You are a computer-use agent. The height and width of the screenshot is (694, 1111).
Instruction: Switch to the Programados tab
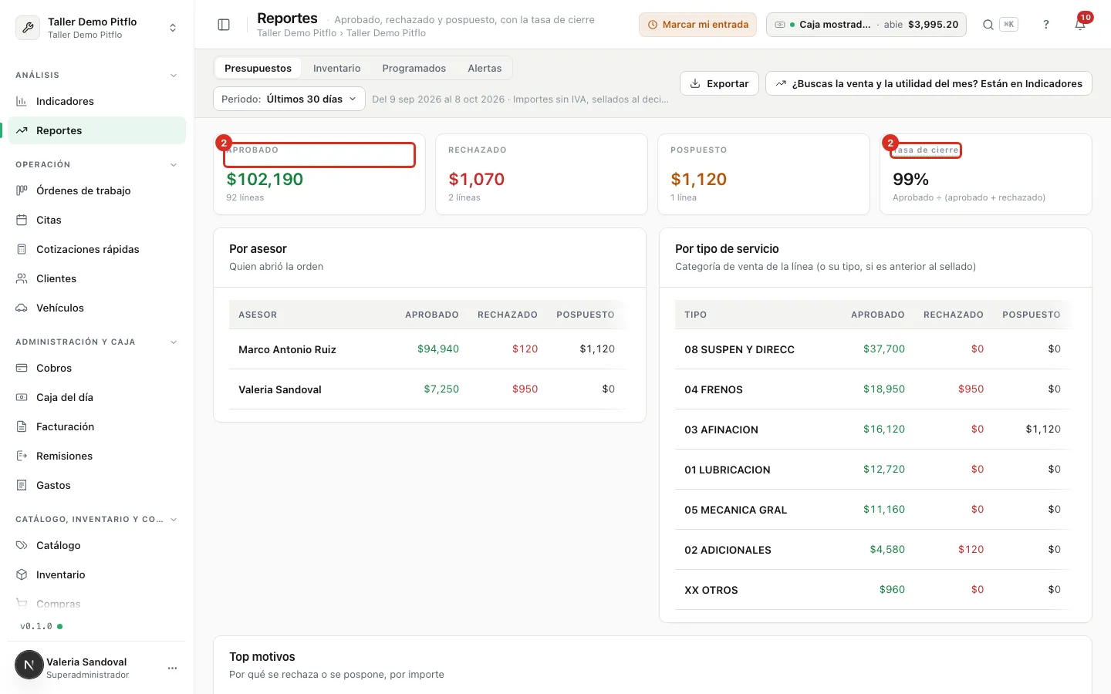(x=414, y=68)
